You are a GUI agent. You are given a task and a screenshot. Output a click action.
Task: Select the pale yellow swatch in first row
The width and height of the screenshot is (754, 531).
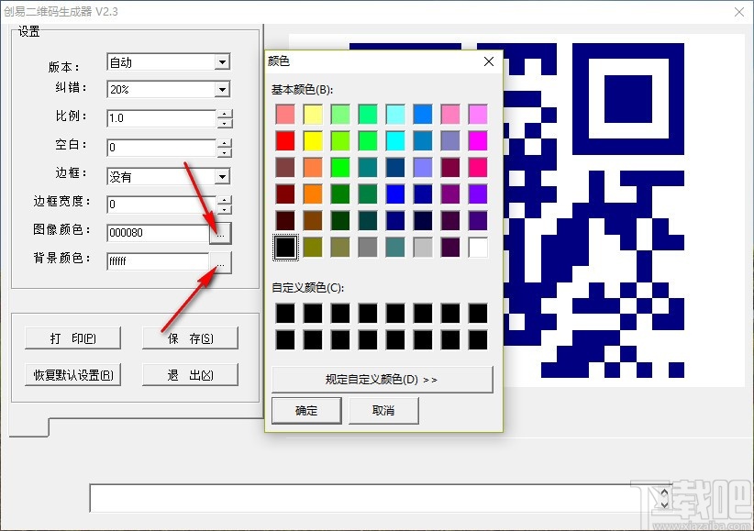[x=313, y=115]
